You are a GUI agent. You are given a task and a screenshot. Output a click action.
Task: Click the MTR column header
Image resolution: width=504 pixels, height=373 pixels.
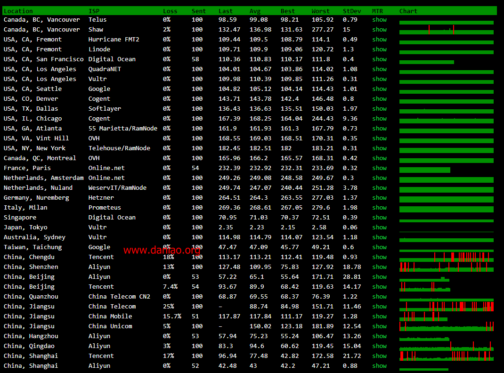(x=377, y=11)
